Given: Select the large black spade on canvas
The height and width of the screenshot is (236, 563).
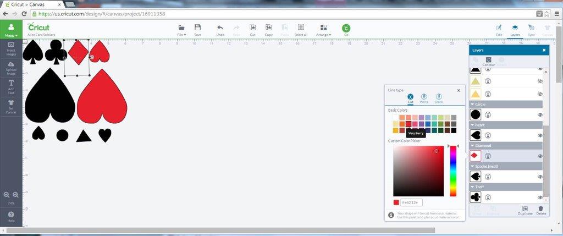Looking at the screenshot, I should click(x=50, y=96).
